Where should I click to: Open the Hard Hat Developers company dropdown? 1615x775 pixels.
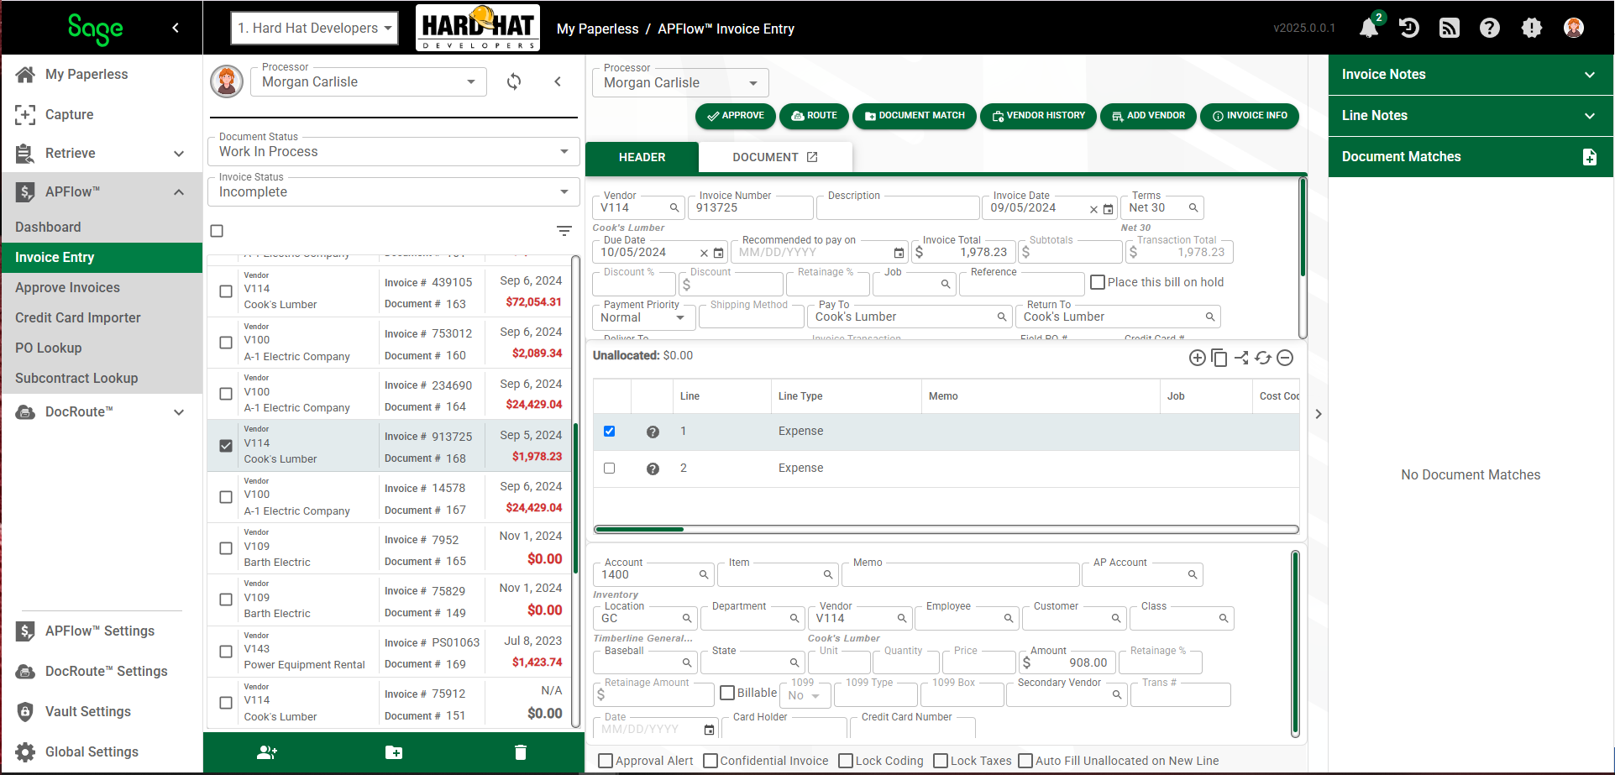tap(315, 28)
